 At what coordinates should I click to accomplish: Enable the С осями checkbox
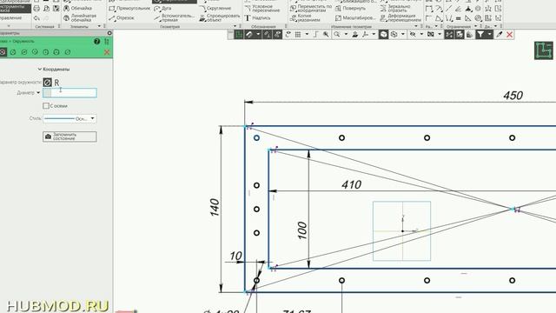click(46, 106)
